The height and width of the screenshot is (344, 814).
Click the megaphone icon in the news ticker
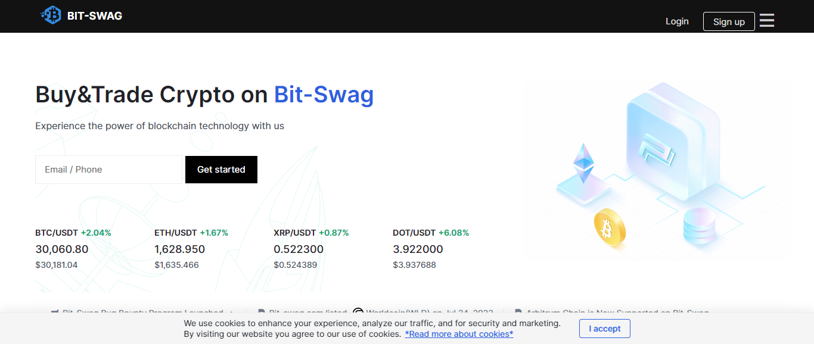click(55, 312)
